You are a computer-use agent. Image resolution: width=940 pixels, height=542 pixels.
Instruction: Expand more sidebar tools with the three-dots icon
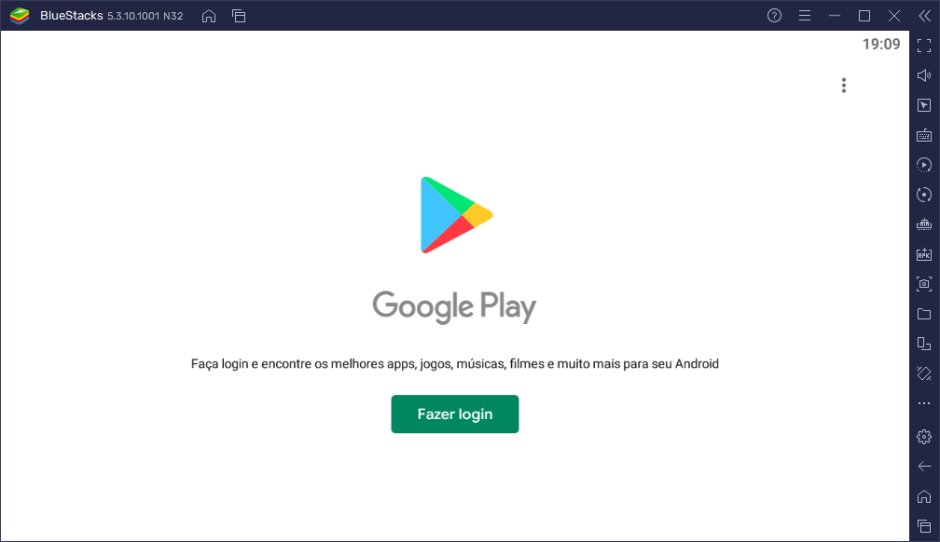[924, 403]
